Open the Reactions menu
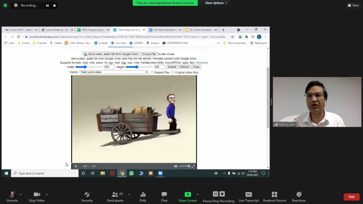363x204 pixels. click(299, 194)
